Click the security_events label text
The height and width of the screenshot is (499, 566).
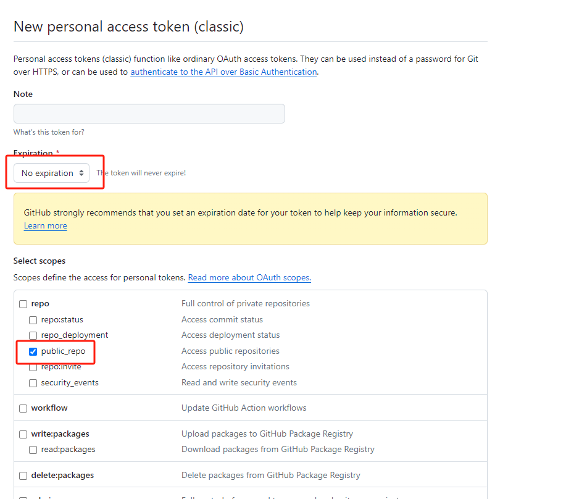(x=70, y=383)
